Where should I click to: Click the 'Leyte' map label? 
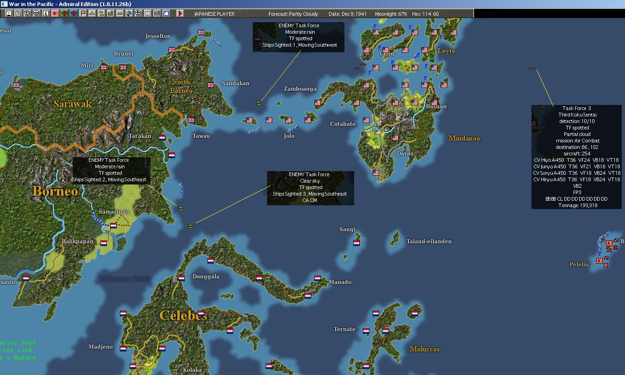446,51
